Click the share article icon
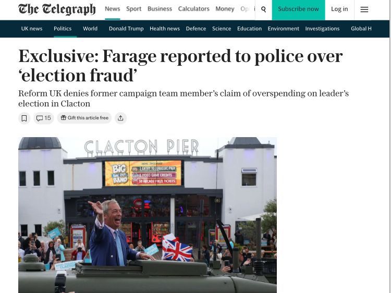This screenshot has height=293, width=391. 120,118
